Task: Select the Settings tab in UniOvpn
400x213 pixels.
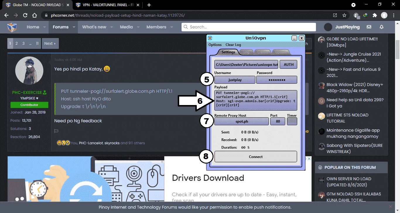Action: (228, 52)
